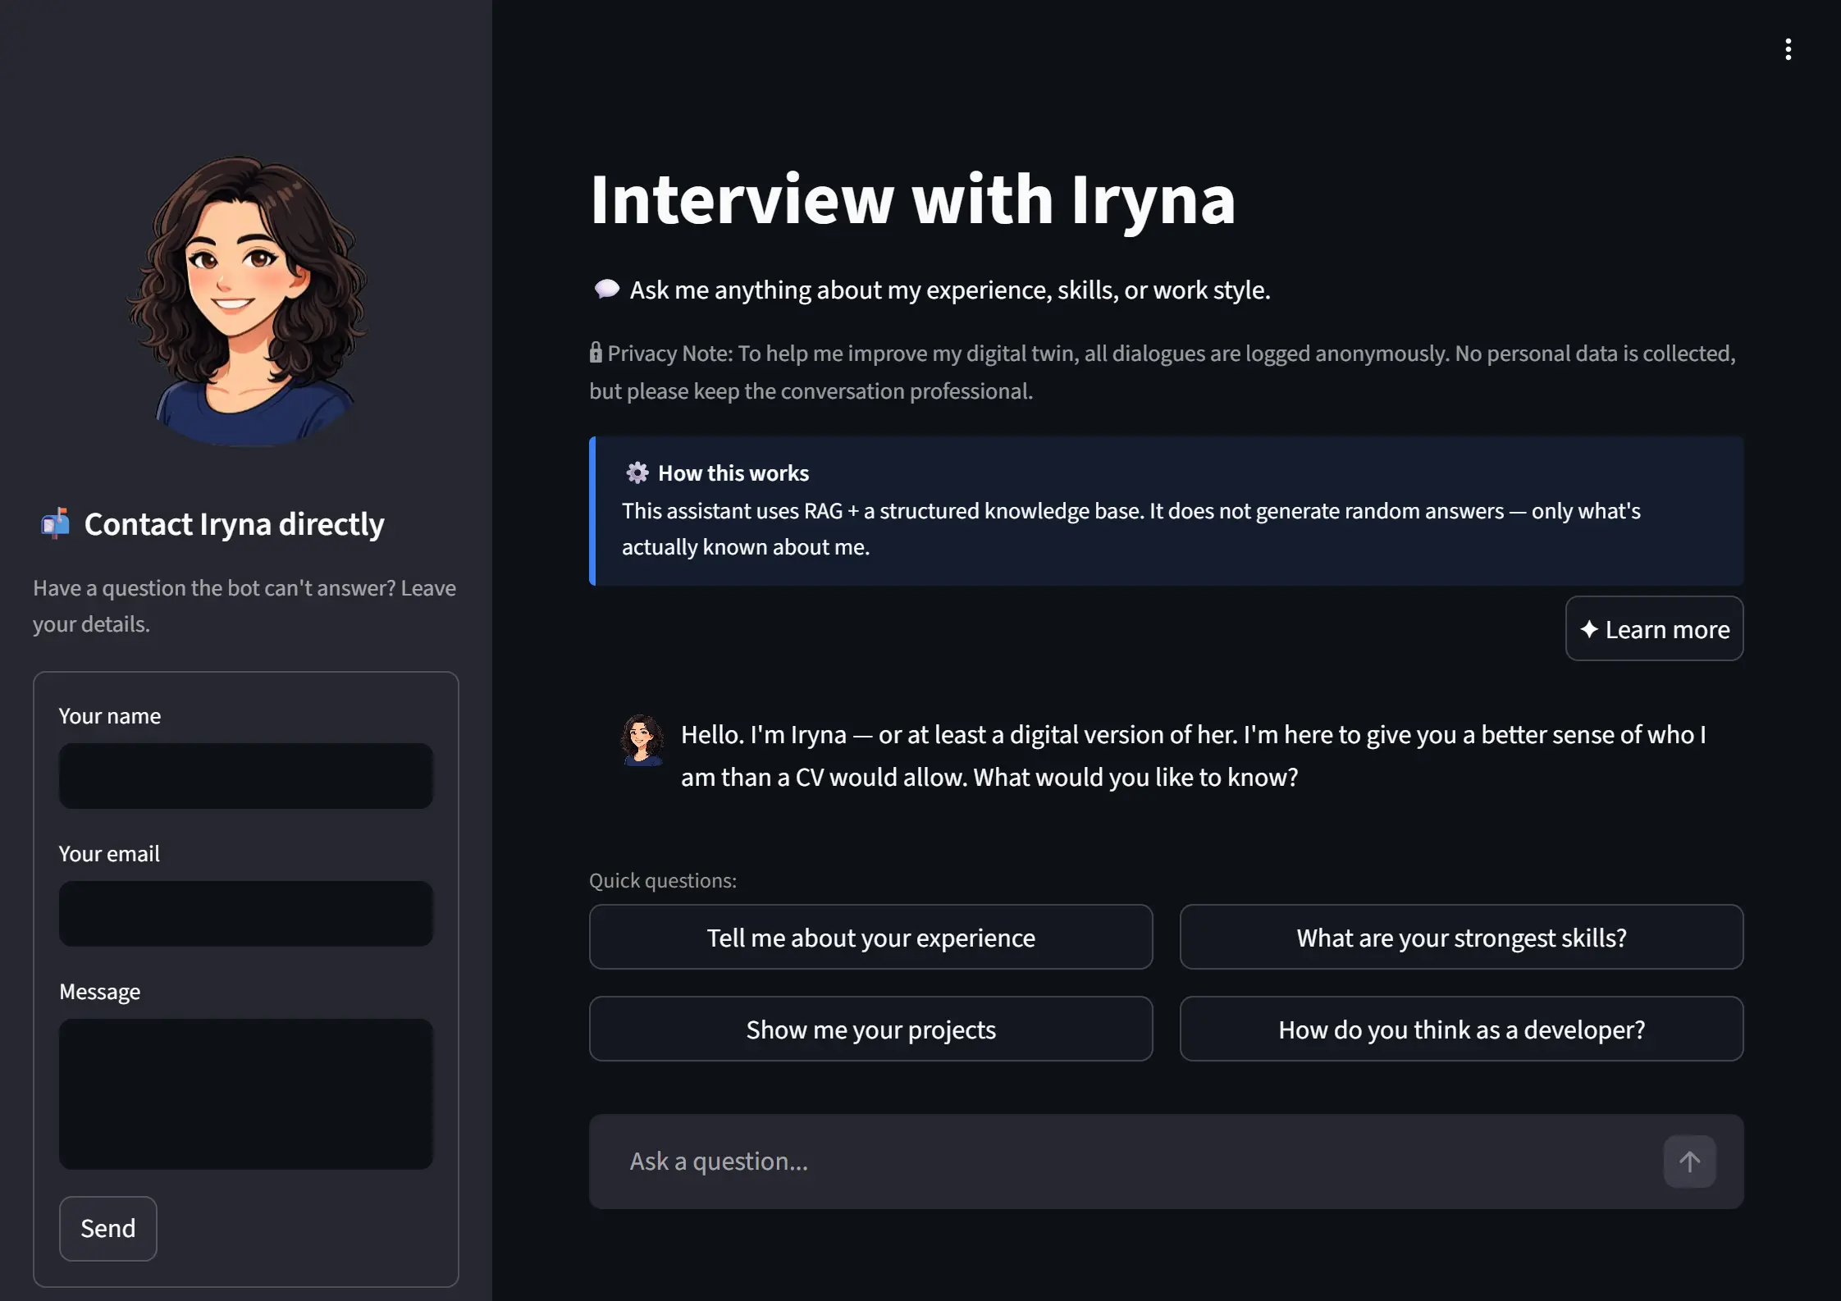Focus the Message text area
The image size is (1841, 1301).
(245, 1094)
